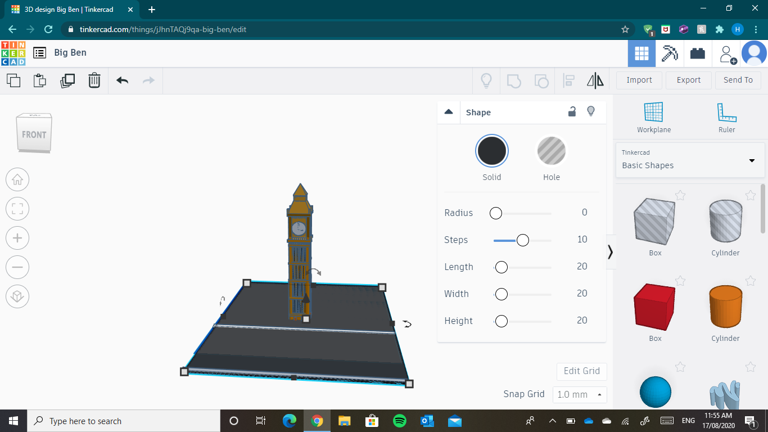Click the Send To button
This screenshot has height=432, width=768.
pyautogui.click(x=738, y=80)
